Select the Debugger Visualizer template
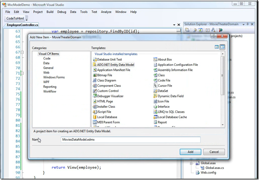 pos(108,96)
